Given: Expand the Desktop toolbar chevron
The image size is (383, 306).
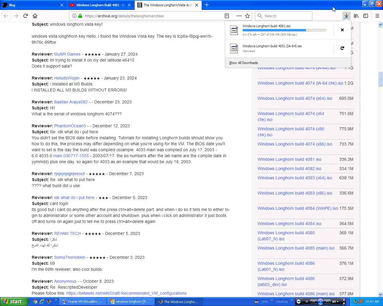Looking at the screenshot, I should click(x=292, y=300).
